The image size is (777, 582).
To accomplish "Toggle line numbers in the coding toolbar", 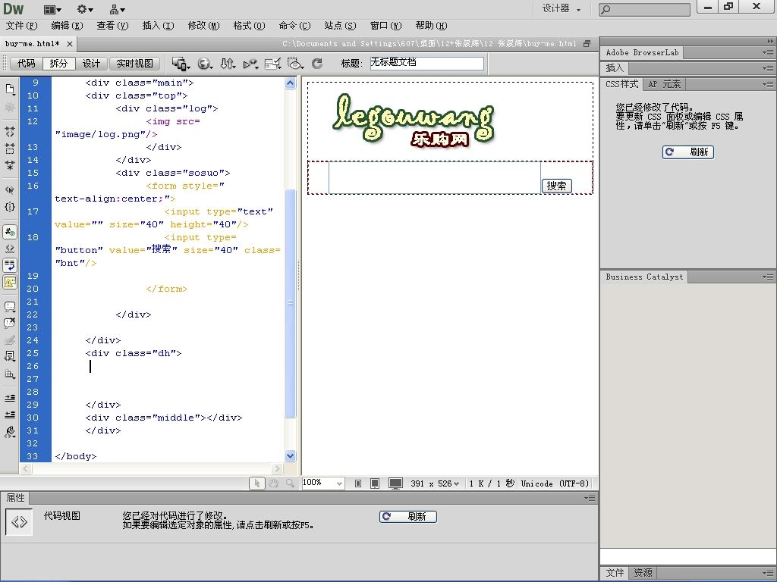I will click(x=10, y=232).
